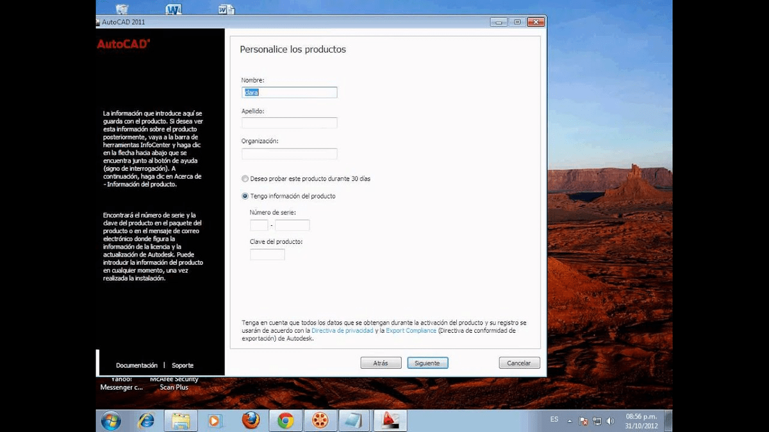This screenshot has width=769, height=432.
Task: Launch Firefox from the taskbar
Action: click(251, 420)
